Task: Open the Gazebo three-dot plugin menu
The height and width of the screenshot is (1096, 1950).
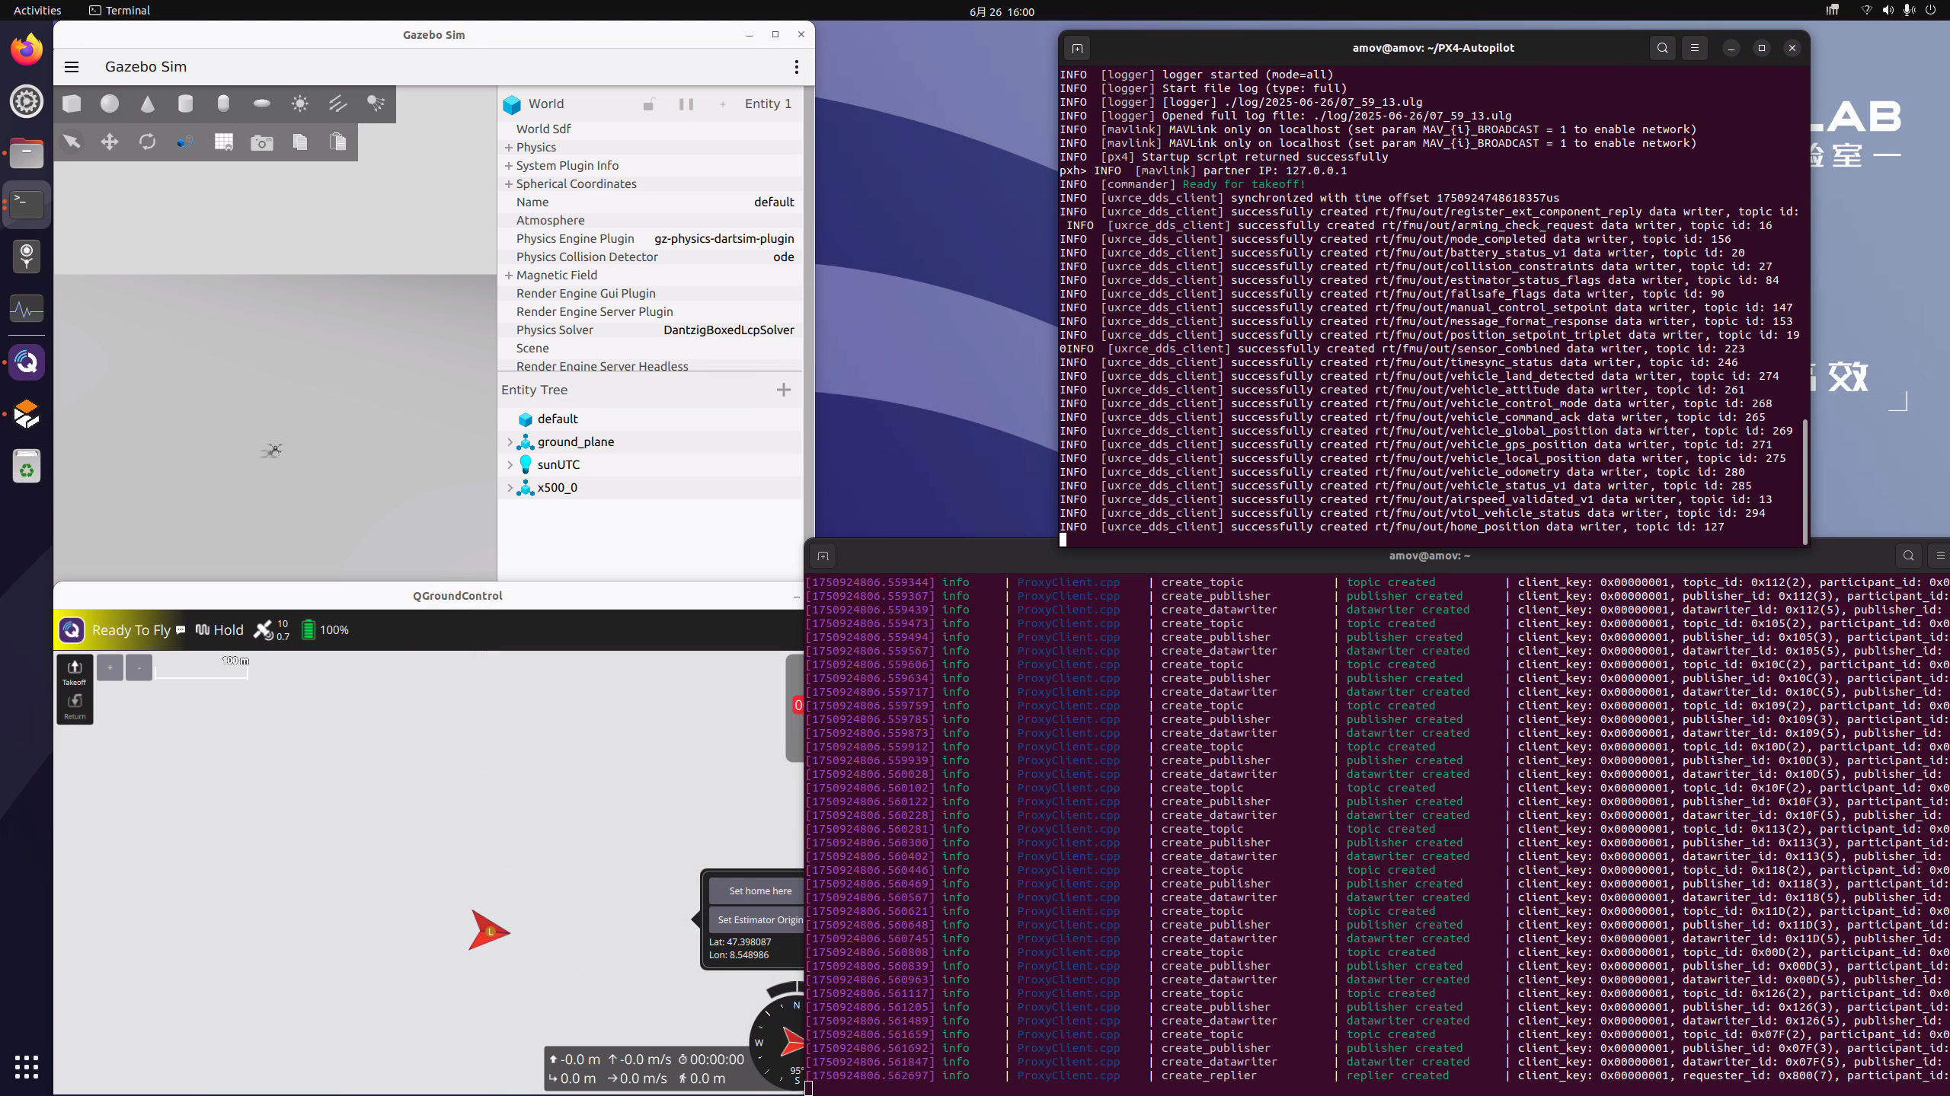Action: [x=796, y=67]
